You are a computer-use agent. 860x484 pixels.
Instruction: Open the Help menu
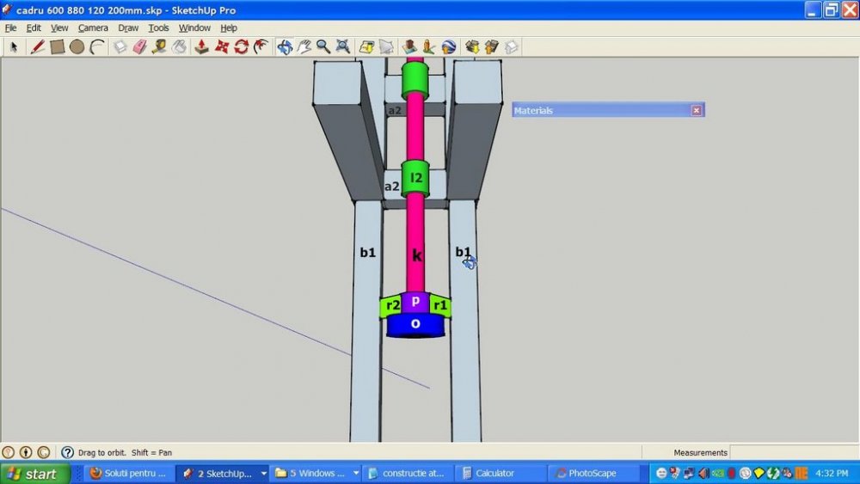click(x=229, y=28)
